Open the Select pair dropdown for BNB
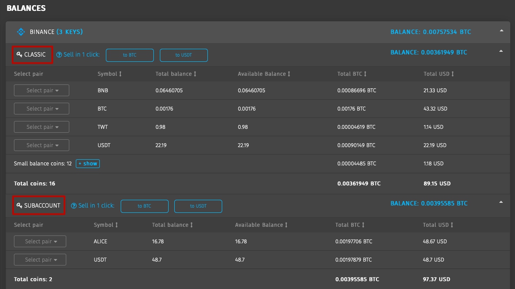Screen dimensions: 515x289 (41, 90)
